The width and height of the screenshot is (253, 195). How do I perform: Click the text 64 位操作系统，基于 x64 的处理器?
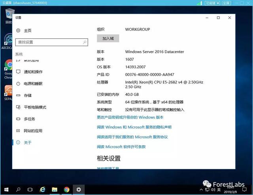tap(154, 102)
